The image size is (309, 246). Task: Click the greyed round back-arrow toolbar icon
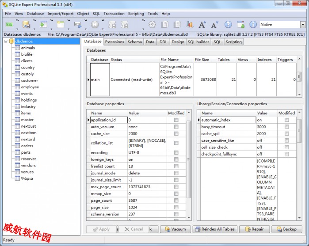coord(95,25)
